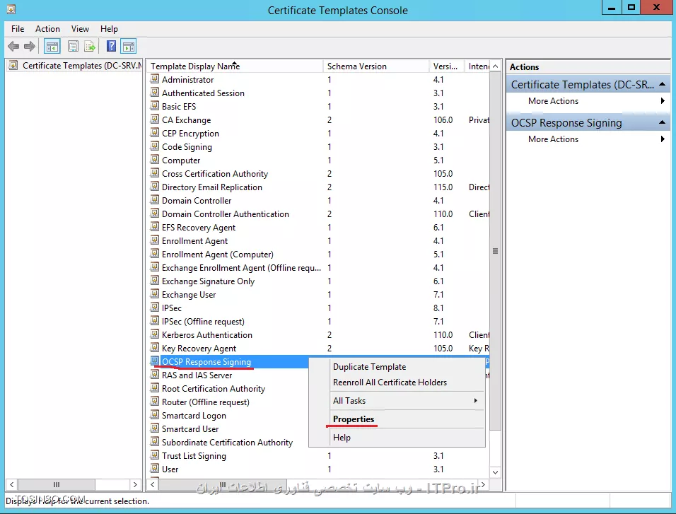This screenshot has height=514, width=676.
Task: Click the Smartcard Logon template icon
Action: (x=154, y=415)
